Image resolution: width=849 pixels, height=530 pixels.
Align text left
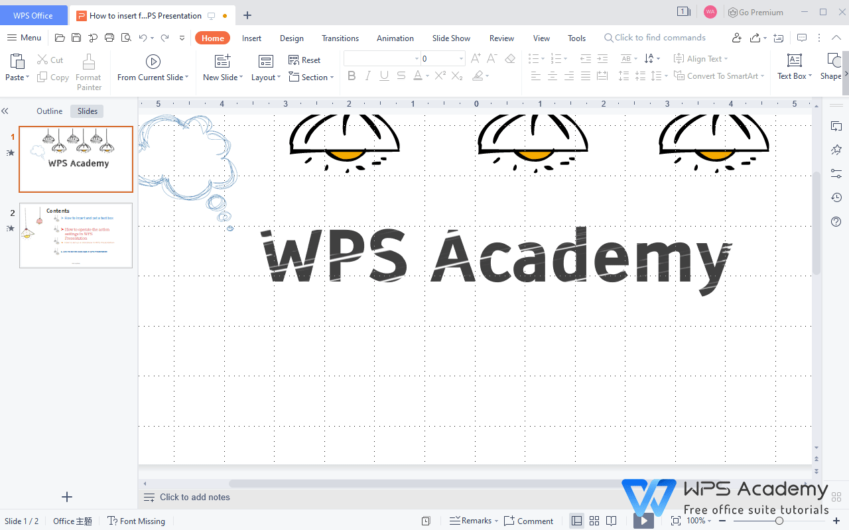pos(536,76)
